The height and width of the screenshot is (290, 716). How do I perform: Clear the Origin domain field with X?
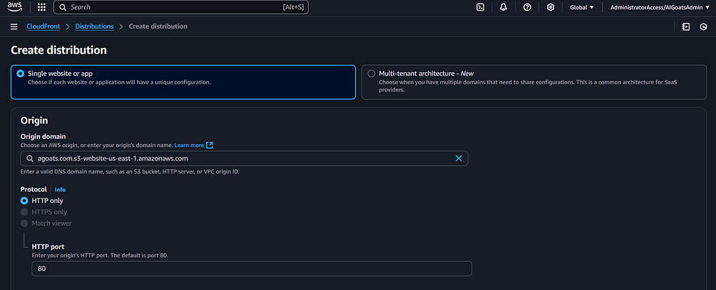click(459, 158)
